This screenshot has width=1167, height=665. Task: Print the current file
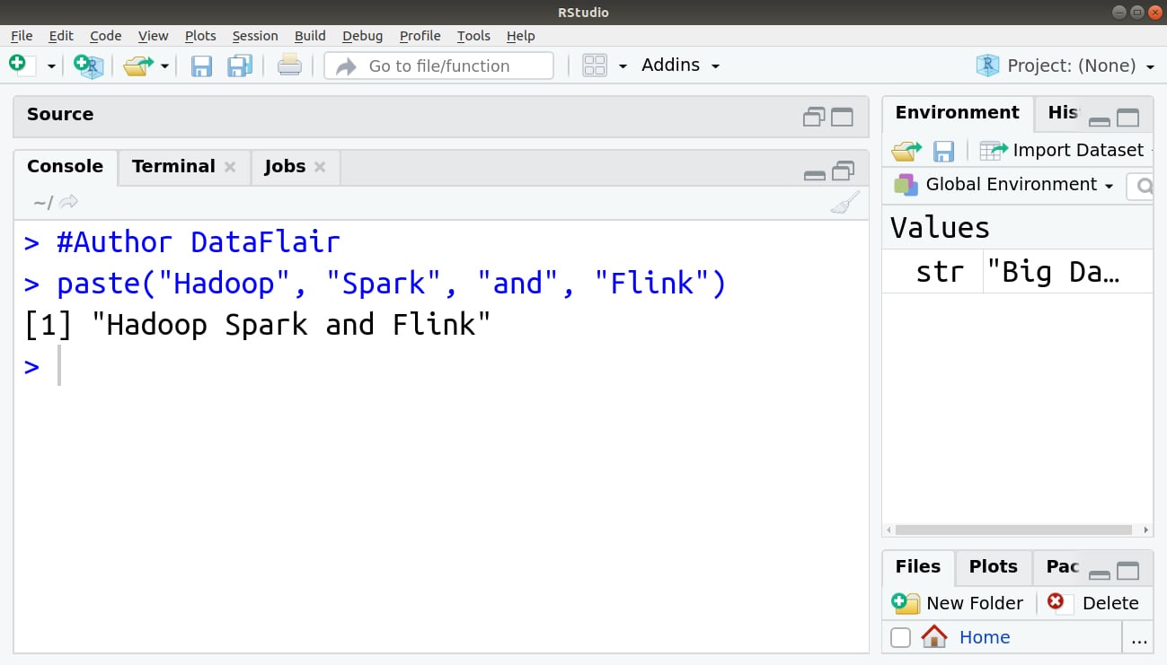(x=289, y=65)
